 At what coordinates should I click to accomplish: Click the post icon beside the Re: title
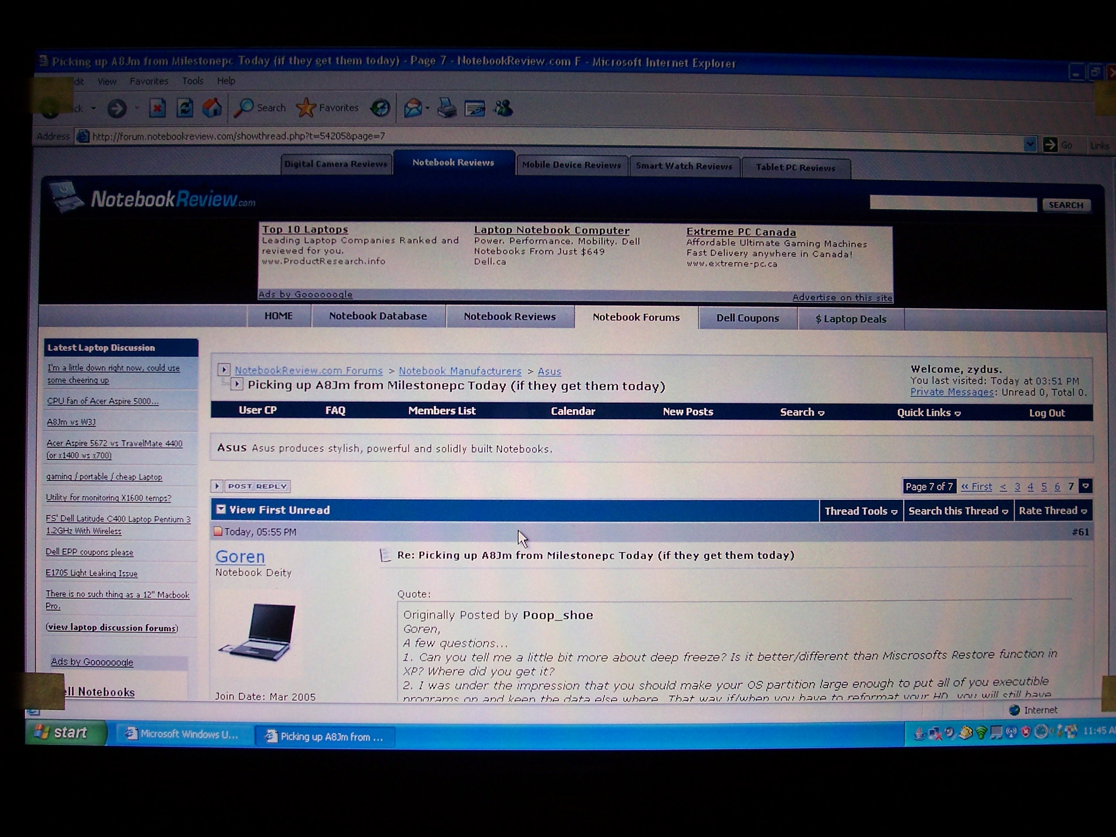tap(385, 555)
